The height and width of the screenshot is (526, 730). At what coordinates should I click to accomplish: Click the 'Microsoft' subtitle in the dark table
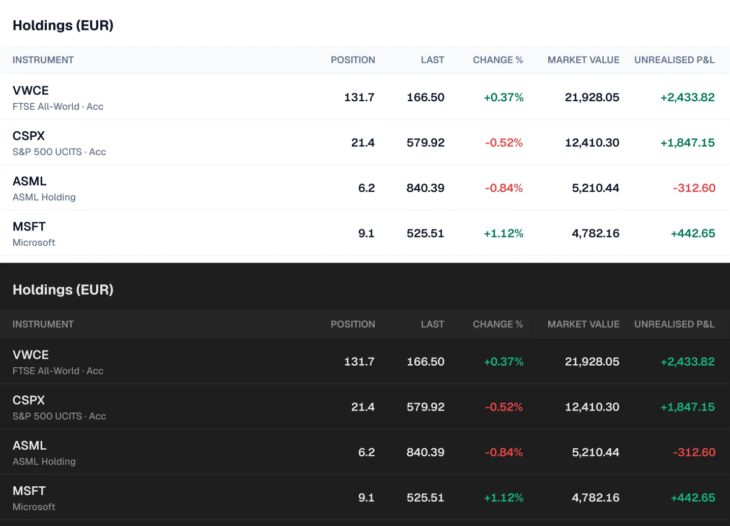pos(34,507)
